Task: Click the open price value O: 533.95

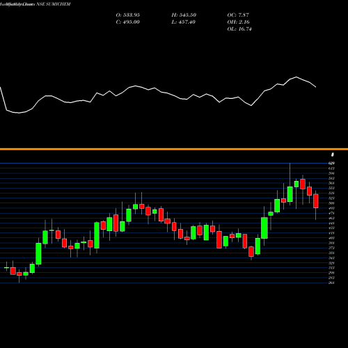Action: click(128, 15)
